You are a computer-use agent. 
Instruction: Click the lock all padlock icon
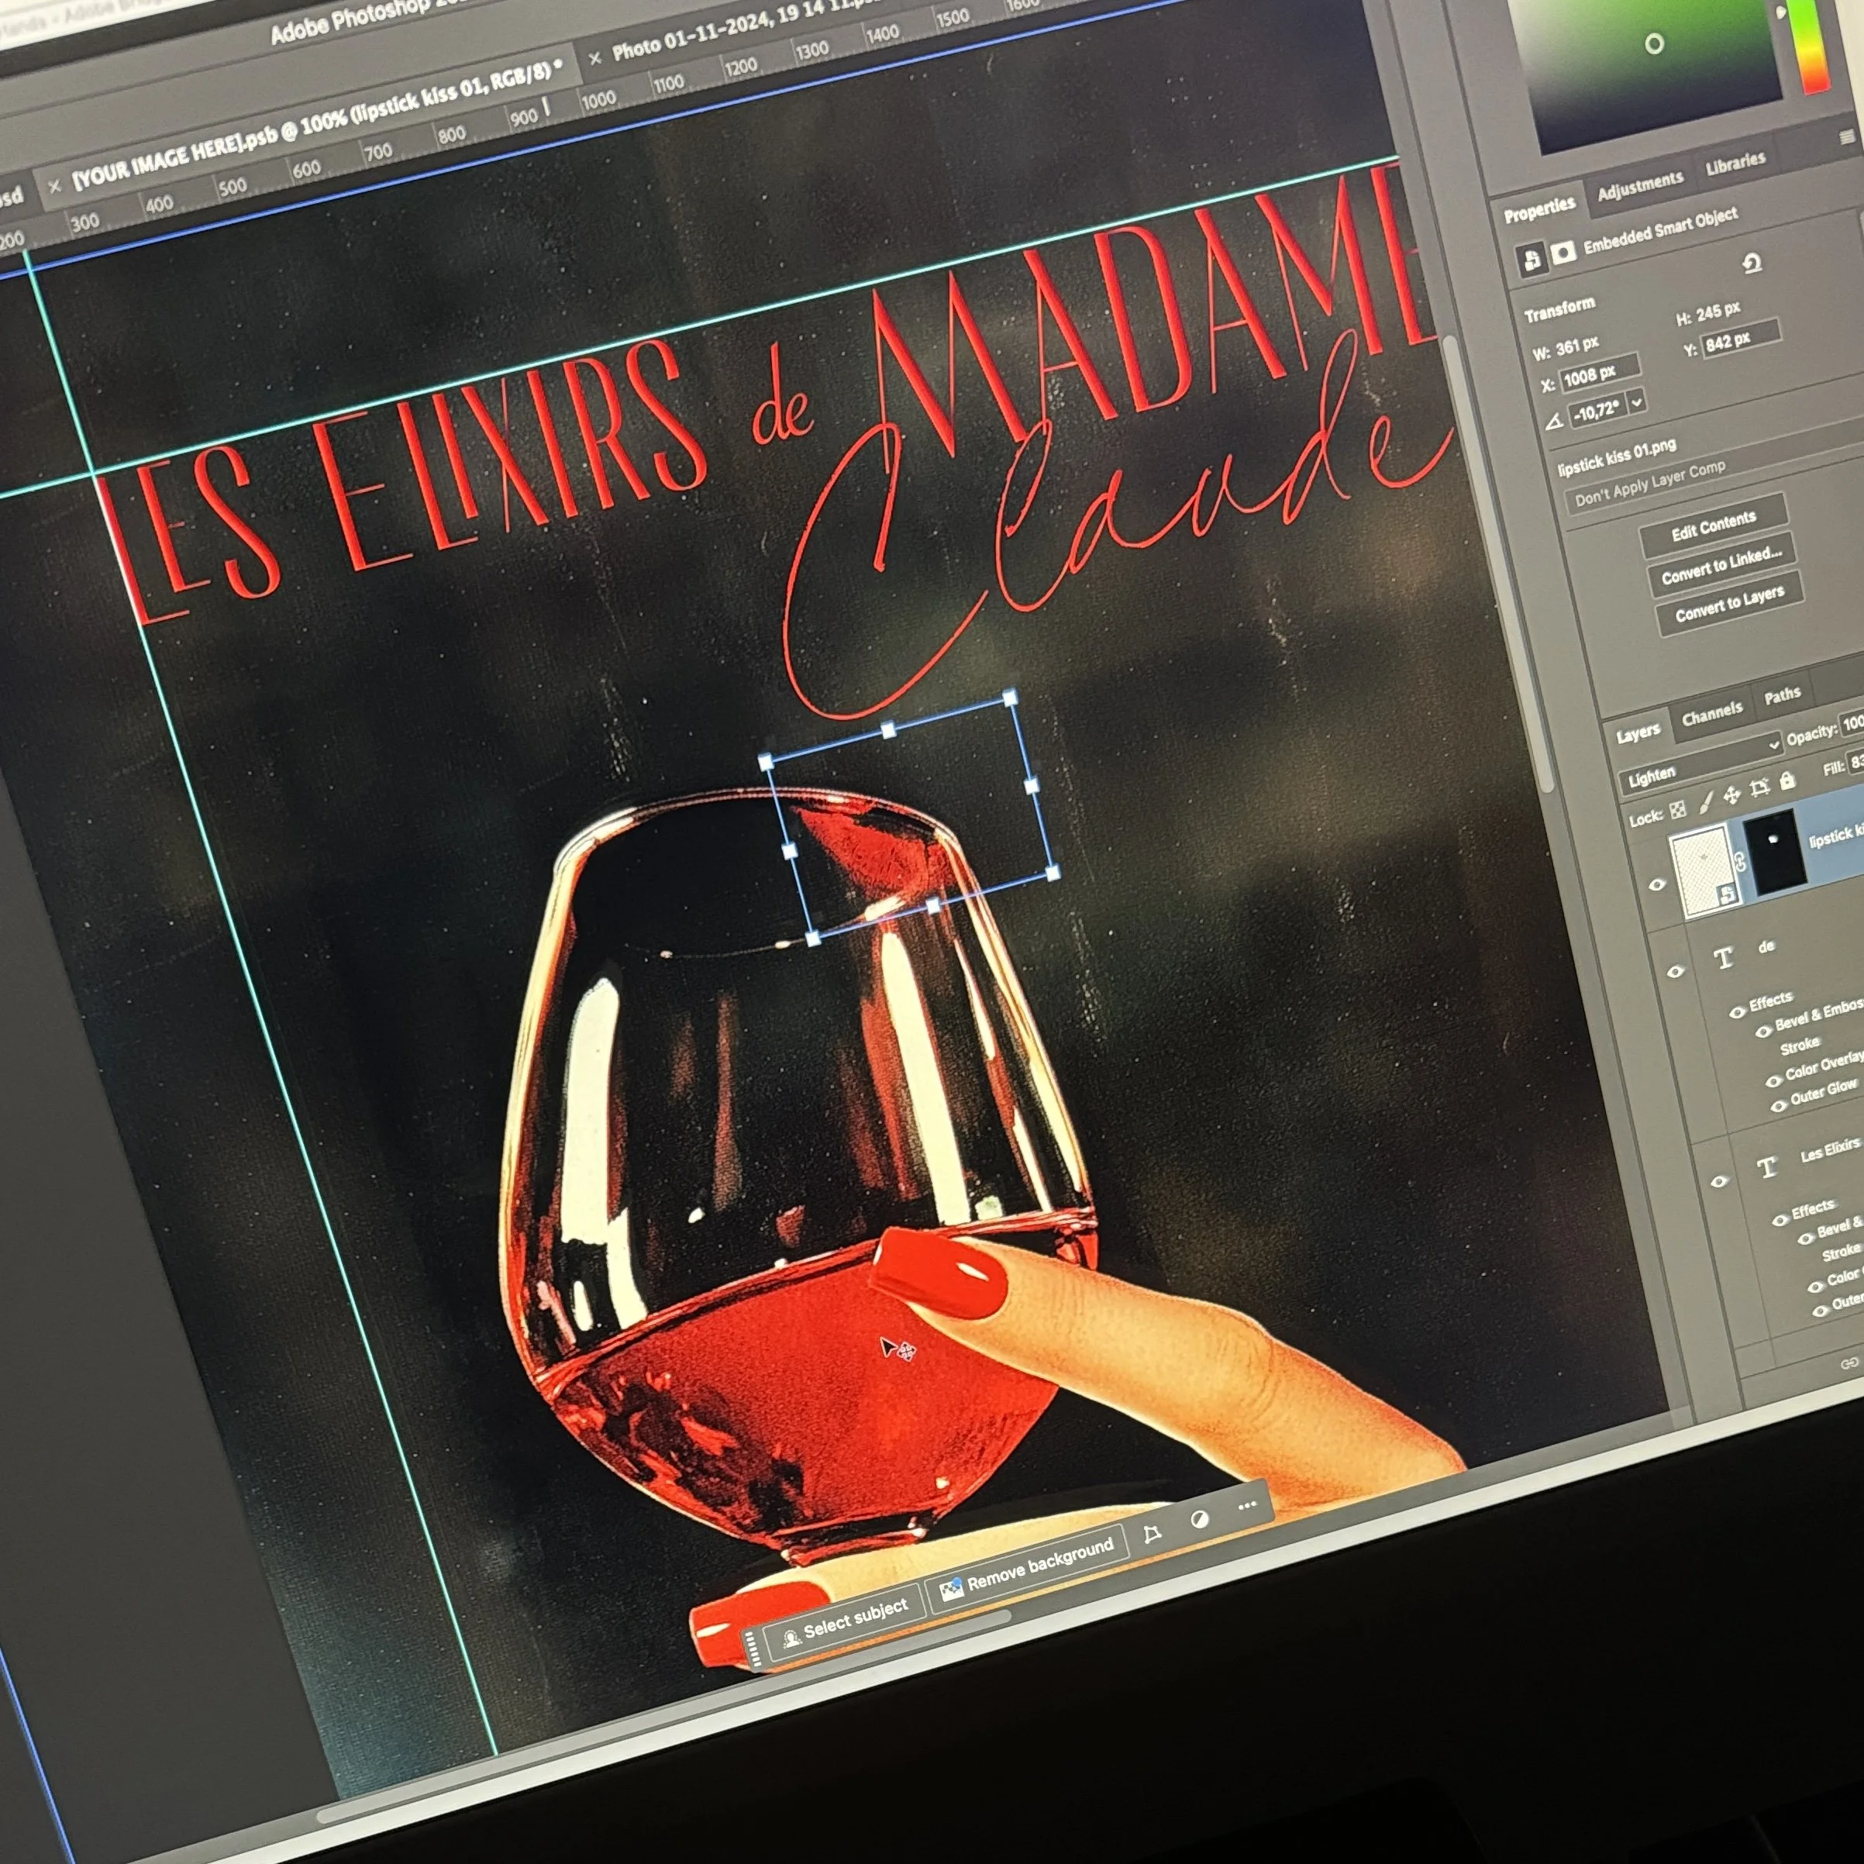1786,780
